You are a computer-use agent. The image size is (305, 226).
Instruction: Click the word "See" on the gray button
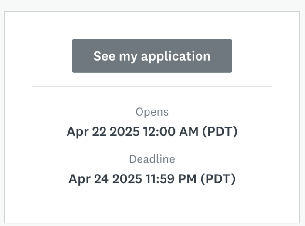[104, 56]
